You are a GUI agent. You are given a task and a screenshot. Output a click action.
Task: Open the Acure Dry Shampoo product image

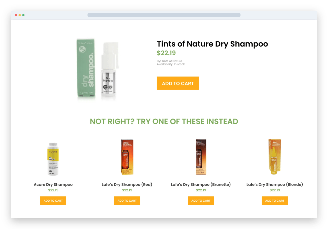pyautogui.click(x=53, y=159)
